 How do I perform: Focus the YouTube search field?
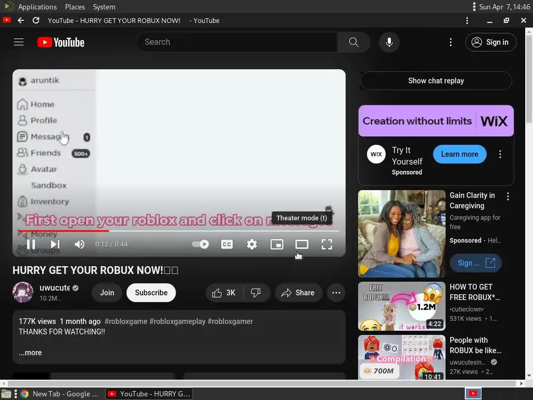[x=237, y=42]
